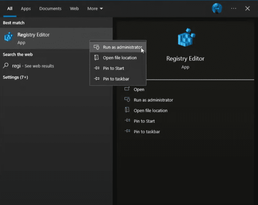
Task: Click the magnifier icon next to regi
Action: point(6,65)
